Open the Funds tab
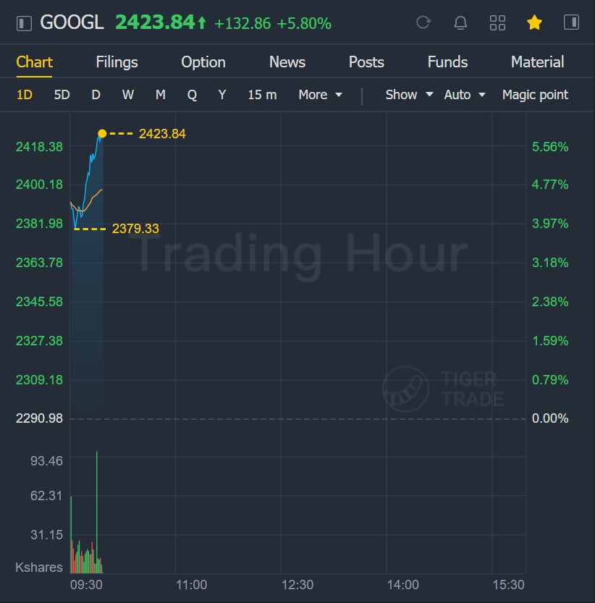The image size is (595, 603). (x=447, y=62)
